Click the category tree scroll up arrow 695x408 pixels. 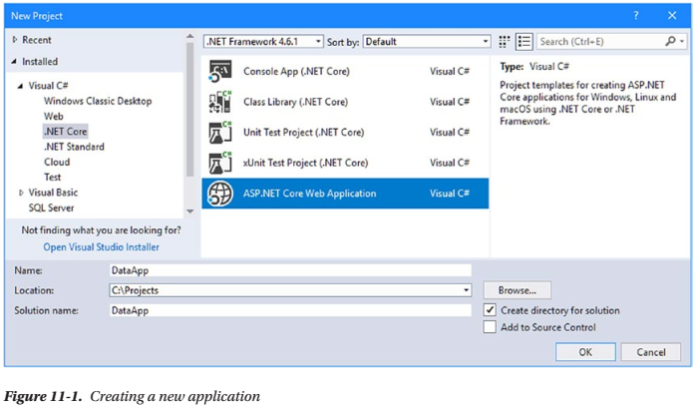[190, 36]
